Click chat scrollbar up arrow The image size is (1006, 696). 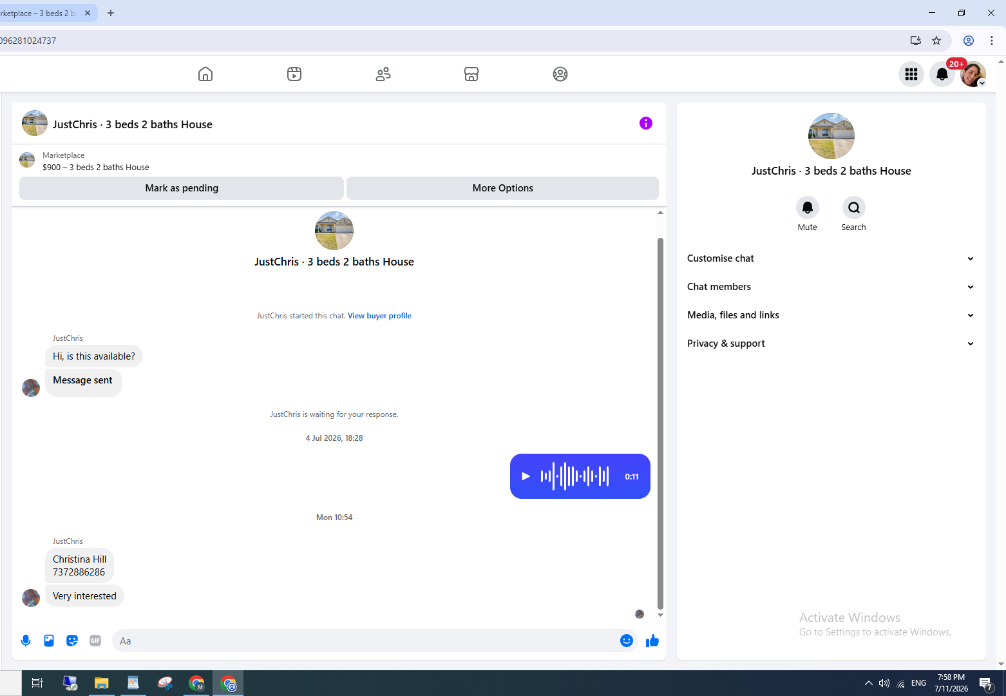pos(660,213)
